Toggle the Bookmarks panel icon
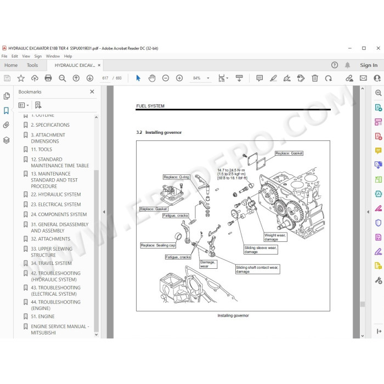The height and width of the screenshot is (384, 384). [x=7, y=111]
